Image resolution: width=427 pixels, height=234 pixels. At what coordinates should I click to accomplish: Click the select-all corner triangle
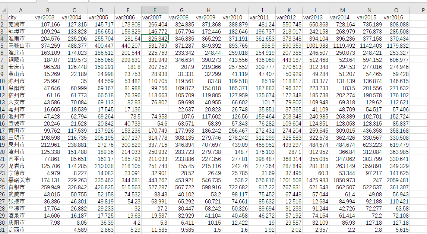click(x=3, y=10)
